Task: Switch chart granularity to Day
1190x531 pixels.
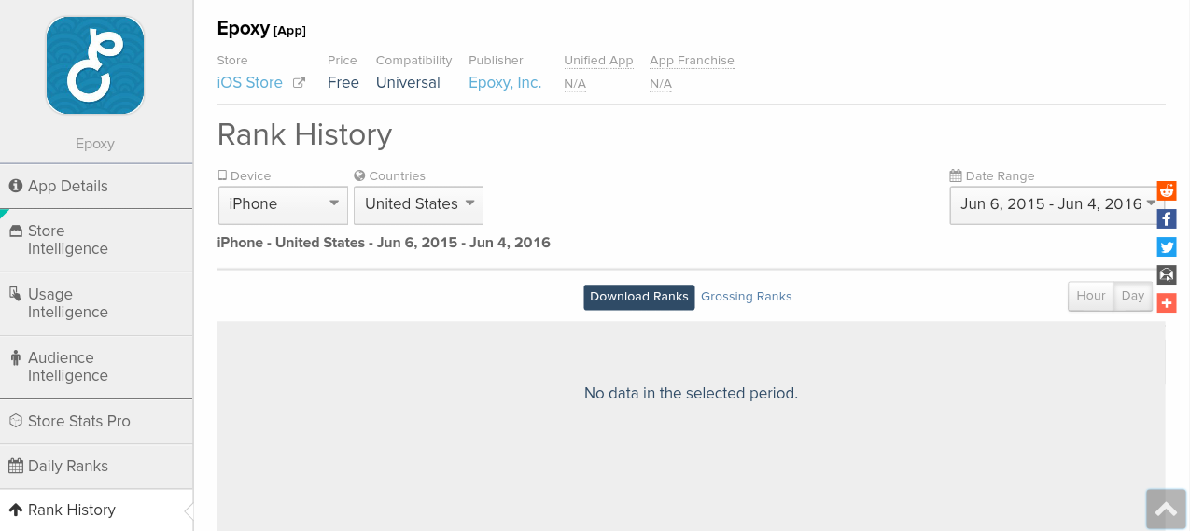Action: pos(1133,296)
